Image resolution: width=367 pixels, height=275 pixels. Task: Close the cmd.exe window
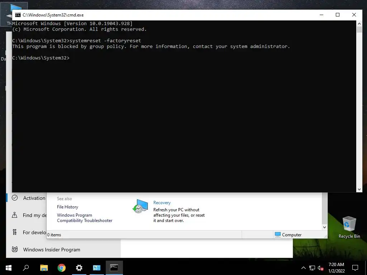354,15
